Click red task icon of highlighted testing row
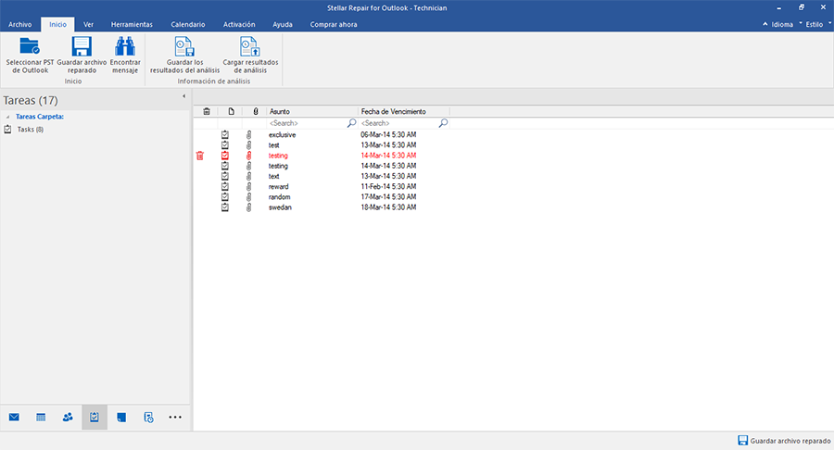Screen dimensions: 834x450 [x=225, y=156]
